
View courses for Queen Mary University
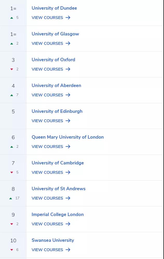point(51,146)
